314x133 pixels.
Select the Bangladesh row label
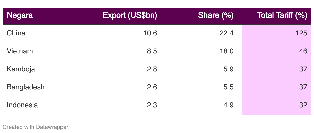(26, 87)
